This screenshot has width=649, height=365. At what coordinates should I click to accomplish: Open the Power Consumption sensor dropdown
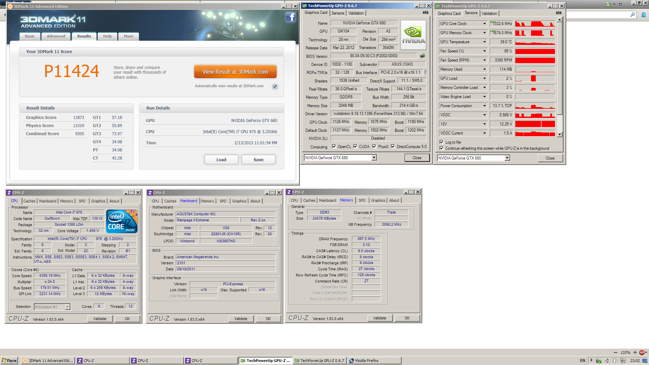click(484, 106)
